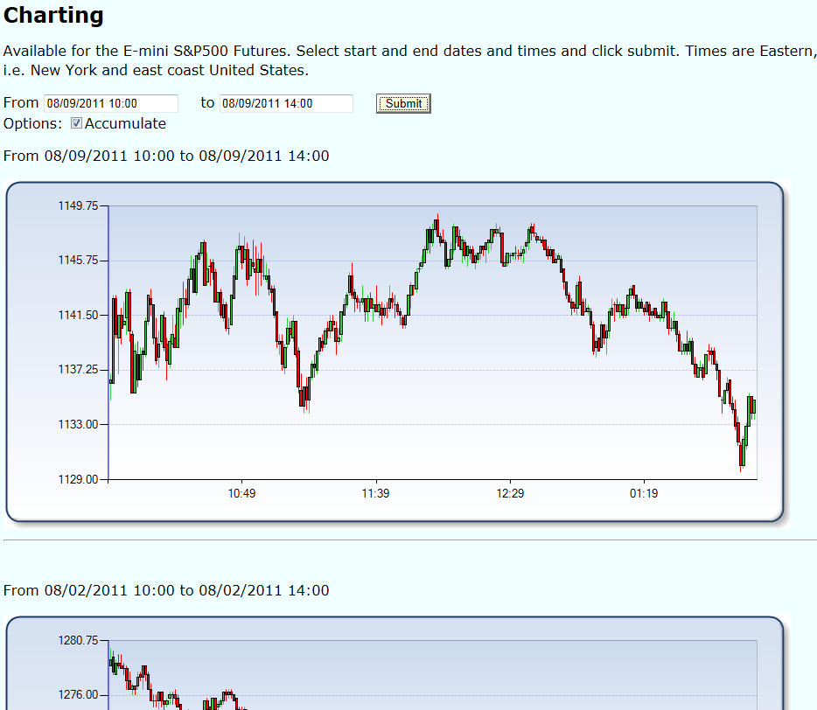Click the 01:19 time axis label
The height and width of the screenshot is (710, 817).
tap(644, 493)
